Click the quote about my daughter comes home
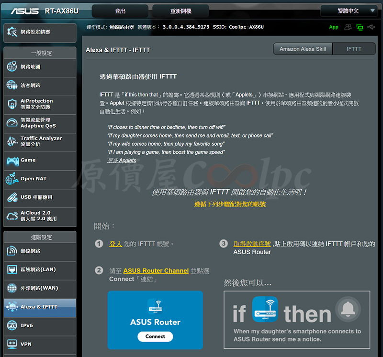 pos(191,136)
